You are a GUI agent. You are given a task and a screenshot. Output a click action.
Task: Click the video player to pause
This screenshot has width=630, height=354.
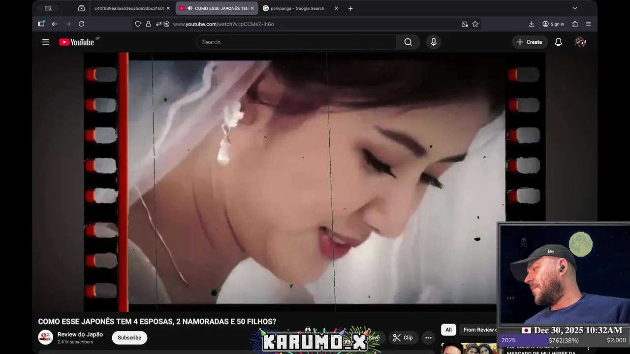(x=315, y=182)
